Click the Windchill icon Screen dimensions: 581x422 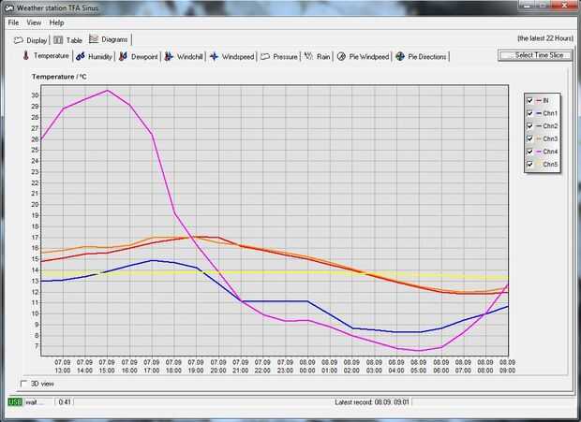pyautogui.click(x=169, y=56)
